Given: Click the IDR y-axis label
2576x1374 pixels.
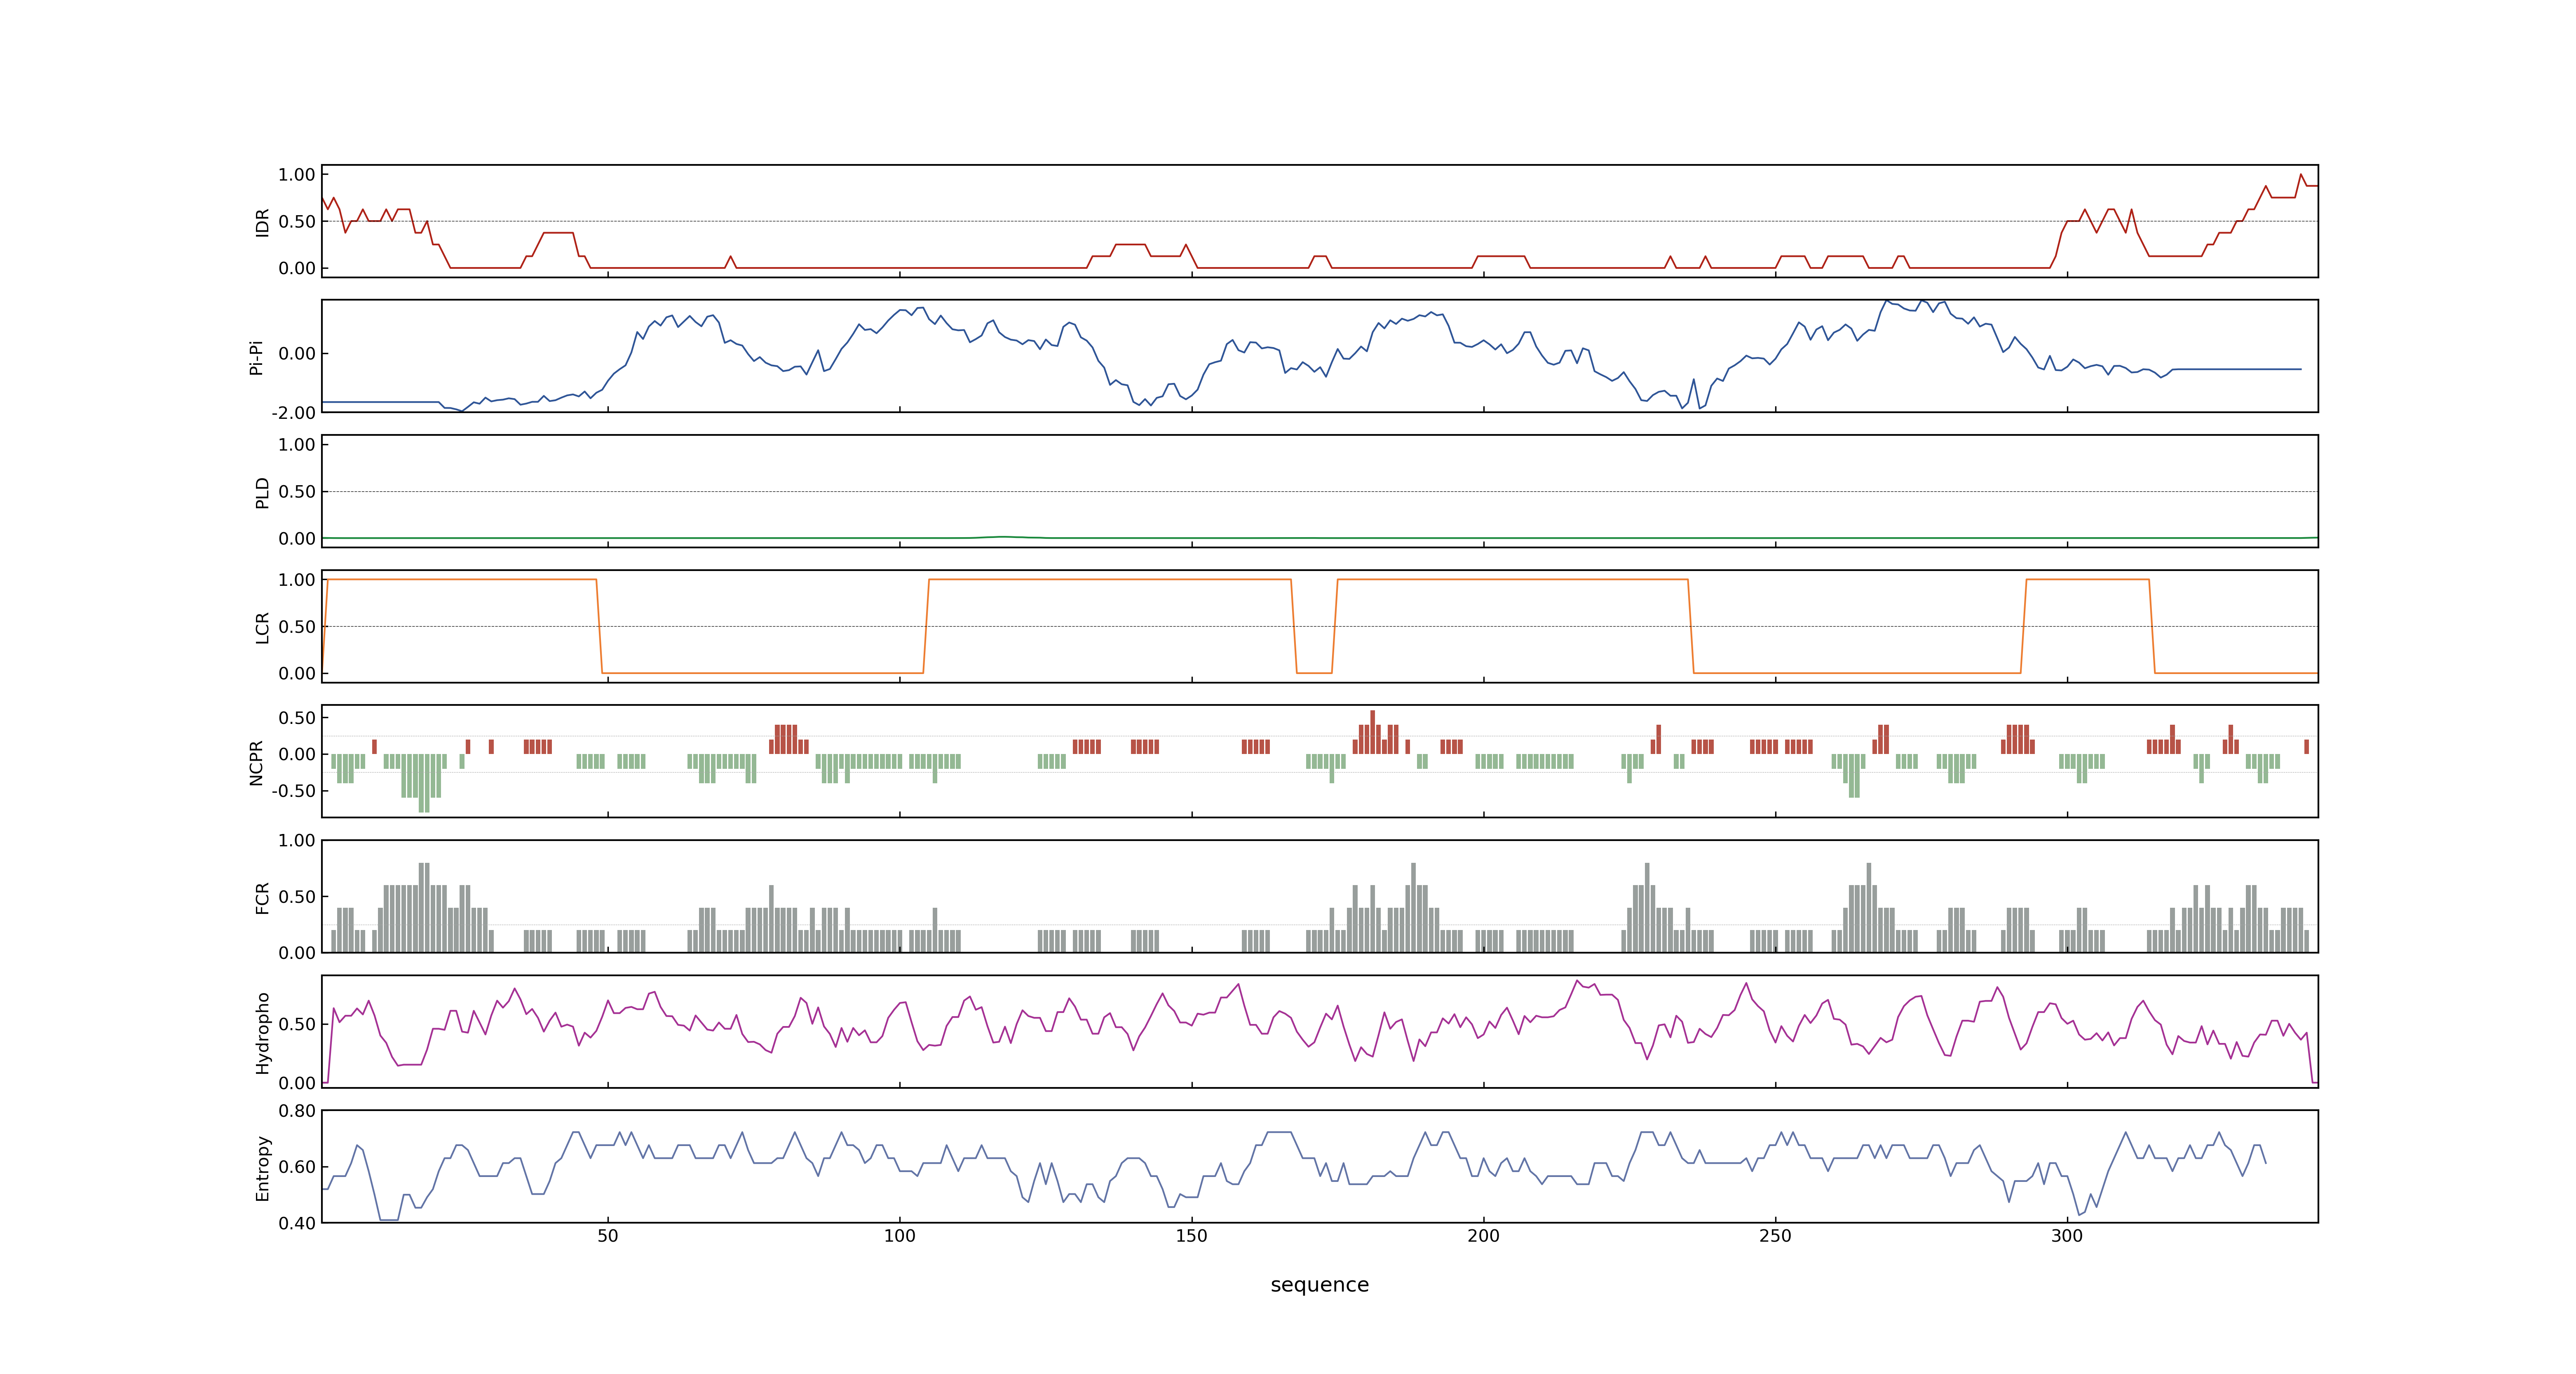Looking at the screenshot, I should point(262,222).
